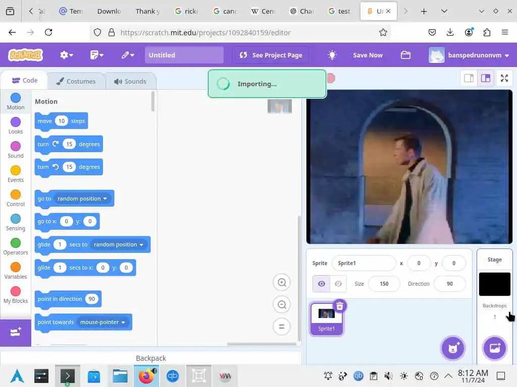Click the workspace horizontal scrollbar
This screenshot has height=387, width=517.
(261, 344)
